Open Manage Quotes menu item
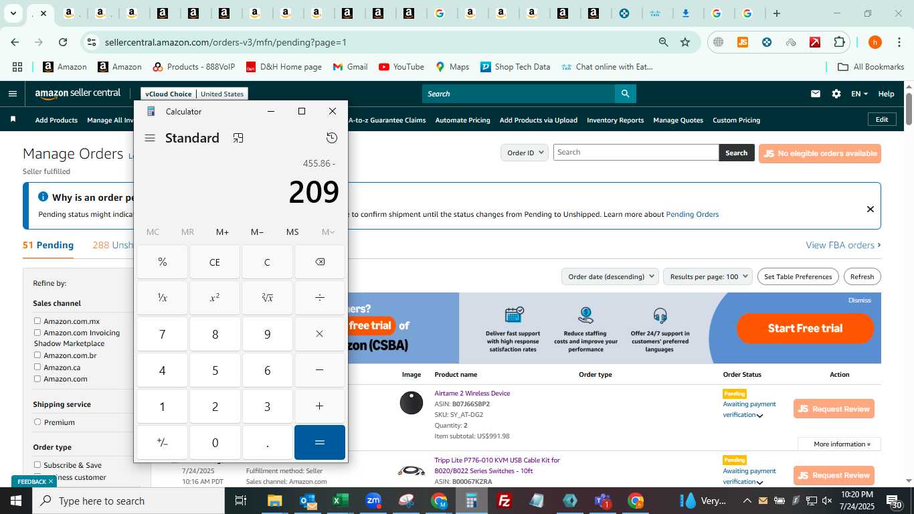This screenshot has height=514, width=914. click(678, 120)
